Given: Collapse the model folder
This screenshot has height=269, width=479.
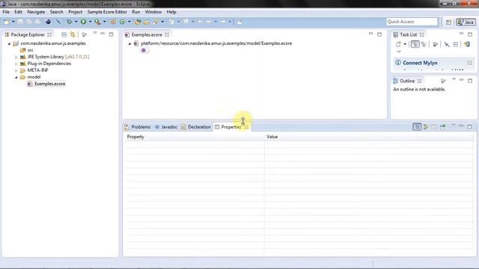Looking at the screenshot, I should click(16, 77).
